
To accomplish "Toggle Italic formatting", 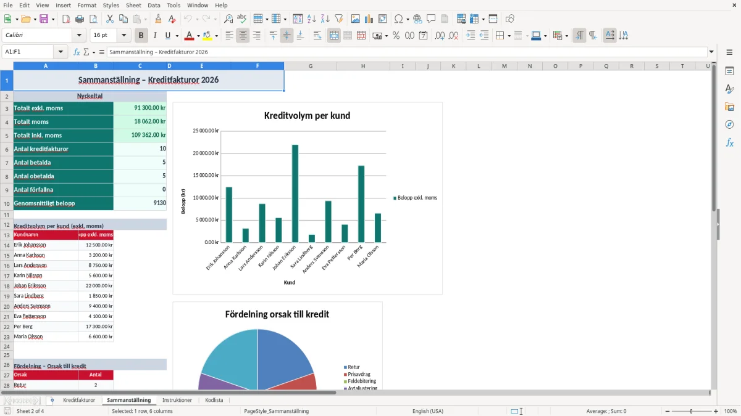I will click(x=155, y=36).
